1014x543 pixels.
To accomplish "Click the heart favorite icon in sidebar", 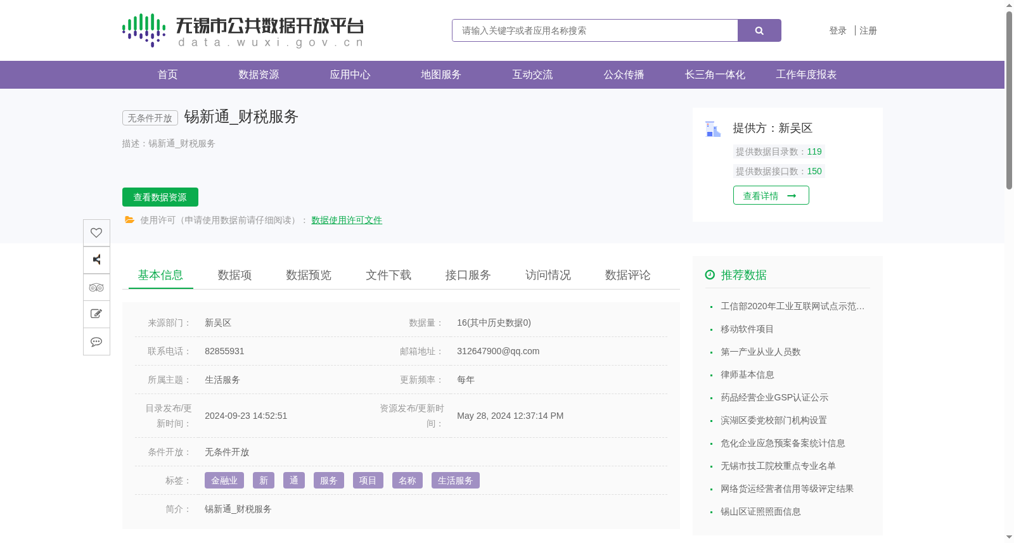I will point(96,233).
